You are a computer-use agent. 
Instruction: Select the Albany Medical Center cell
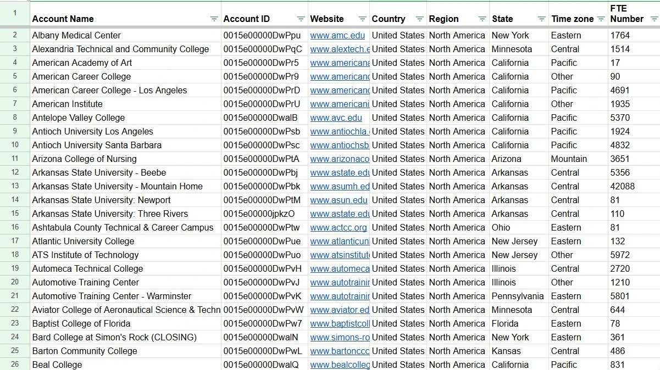pos(125,35)
